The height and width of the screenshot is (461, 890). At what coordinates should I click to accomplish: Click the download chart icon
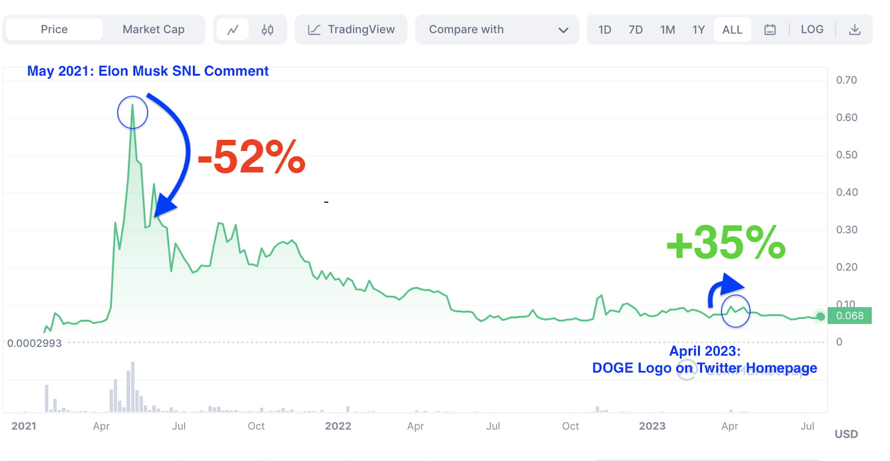[x=855, y=29]
